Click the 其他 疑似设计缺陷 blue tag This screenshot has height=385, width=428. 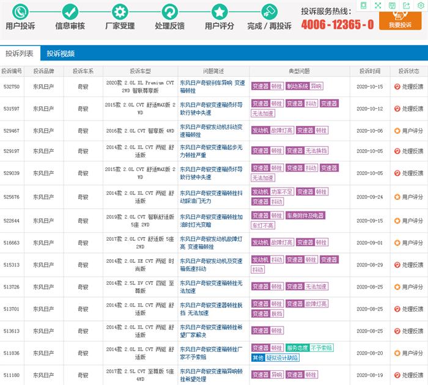coord(275,358)
